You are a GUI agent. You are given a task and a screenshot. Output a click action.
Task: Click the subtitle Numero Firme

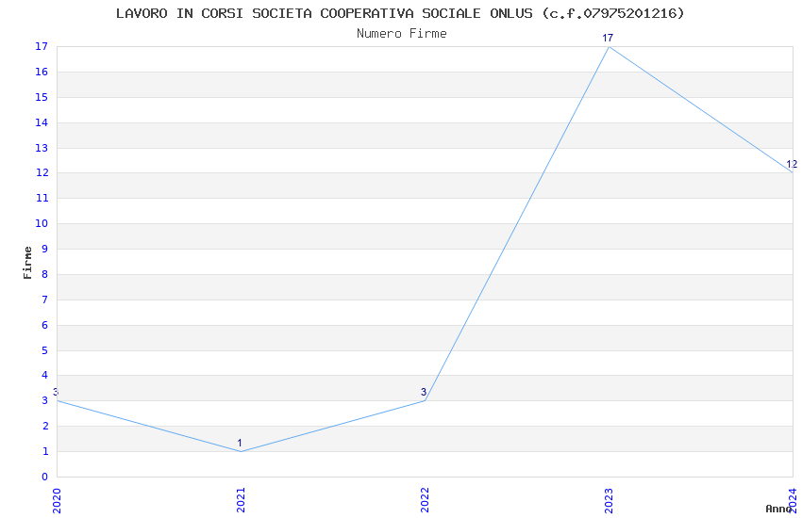tap(402, 34)
